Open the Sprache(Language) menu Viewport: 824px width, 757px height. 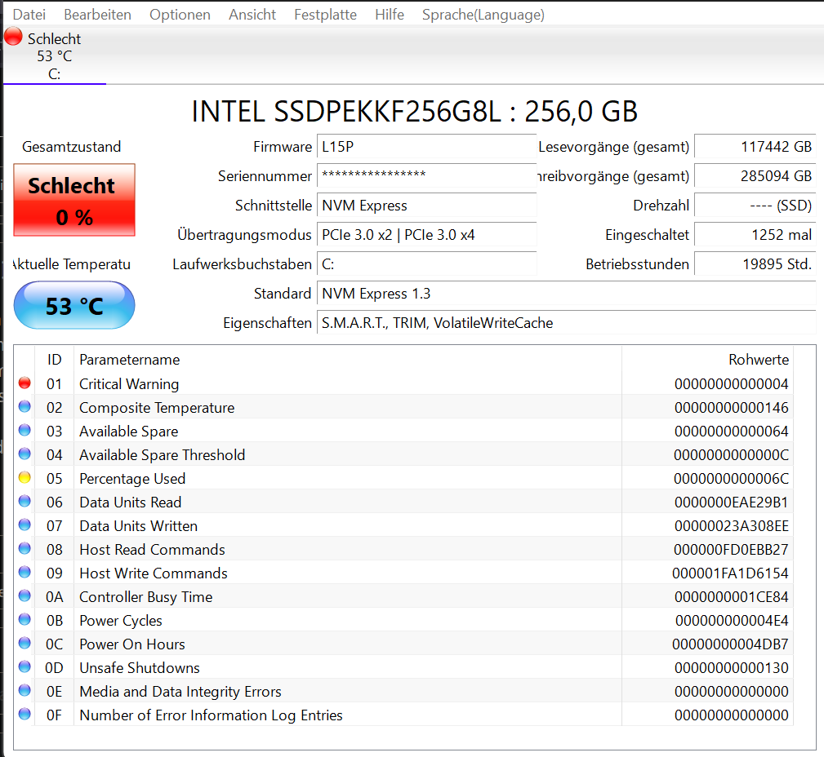coord(483,14)
